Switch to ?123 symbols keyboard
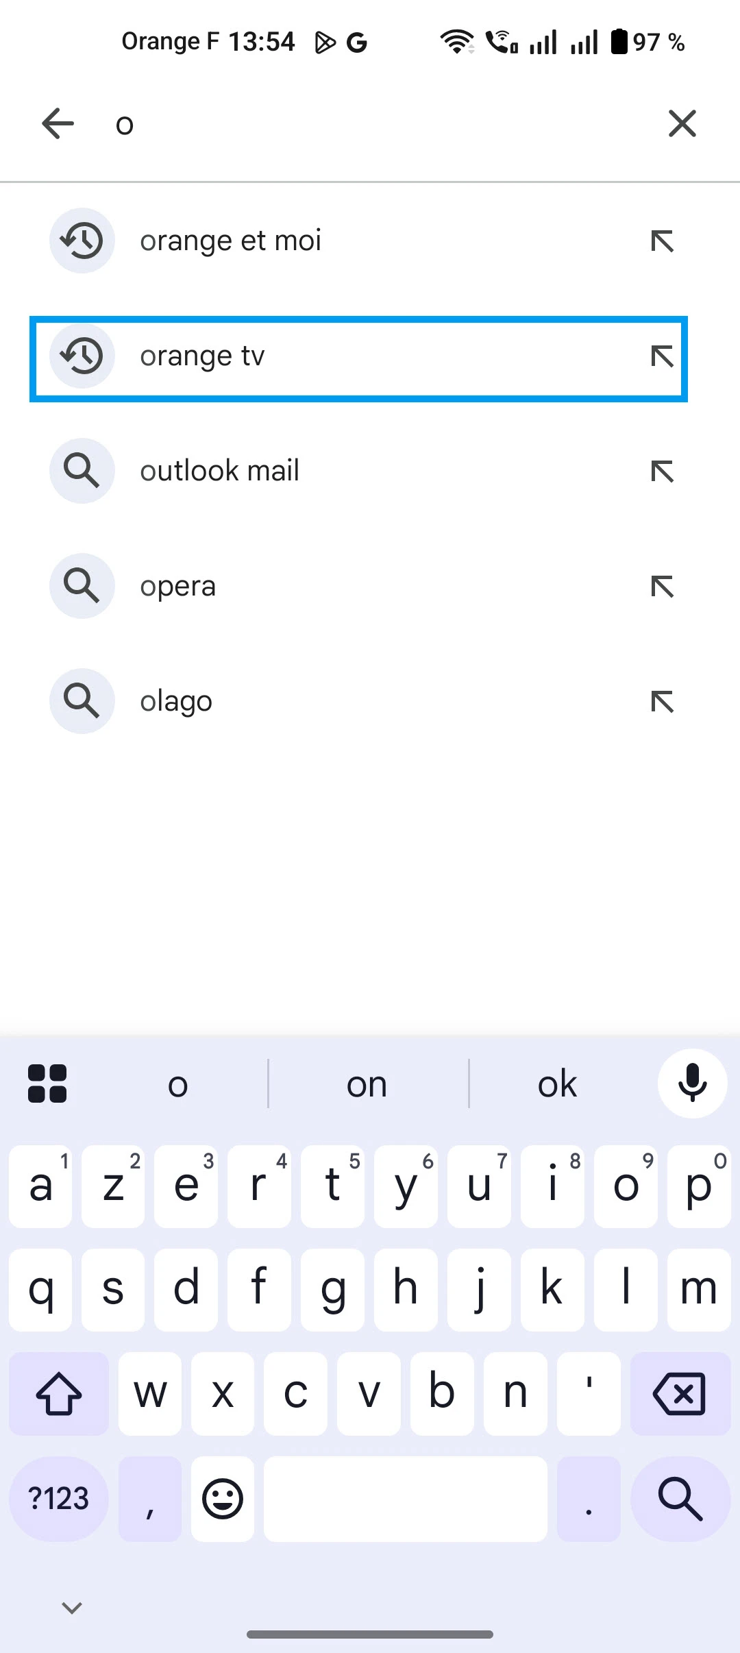The width and height of the screenshot is (740, 1653). (x=59, y=1499)
